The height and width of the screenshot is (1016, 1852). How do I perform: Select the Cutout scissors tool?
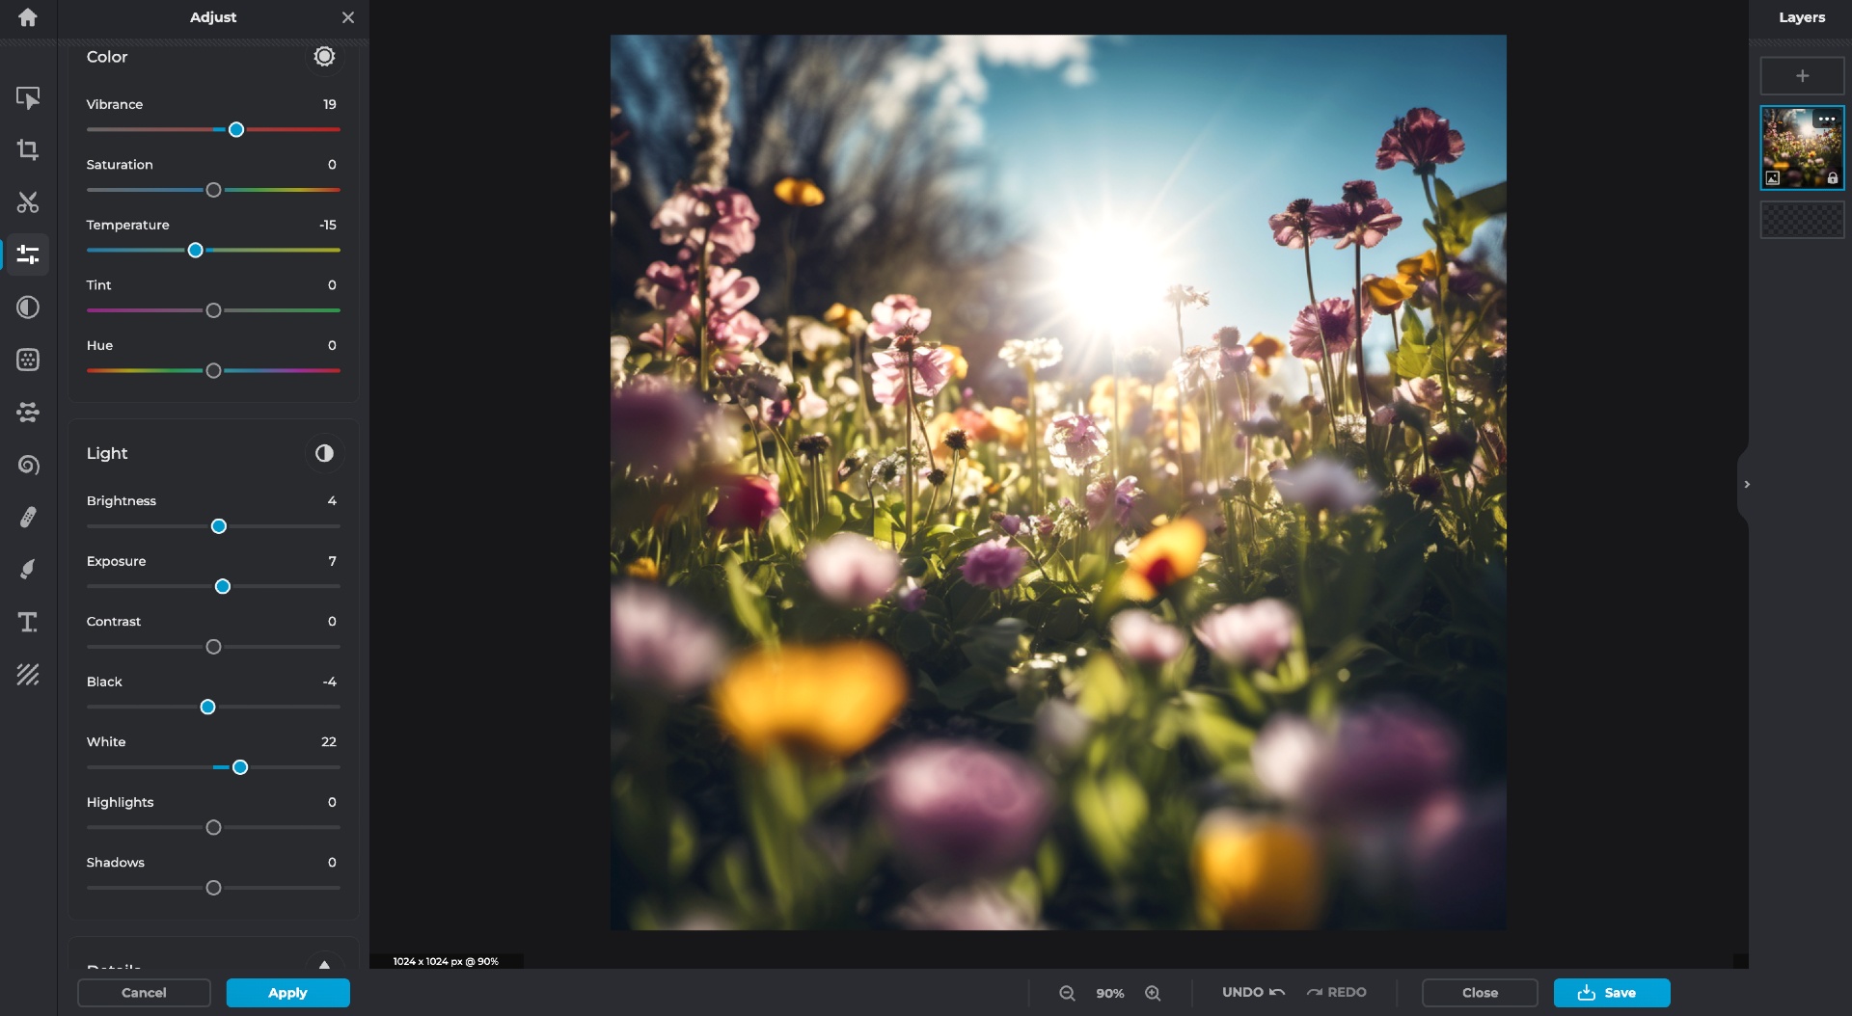[x=28, y=202]
